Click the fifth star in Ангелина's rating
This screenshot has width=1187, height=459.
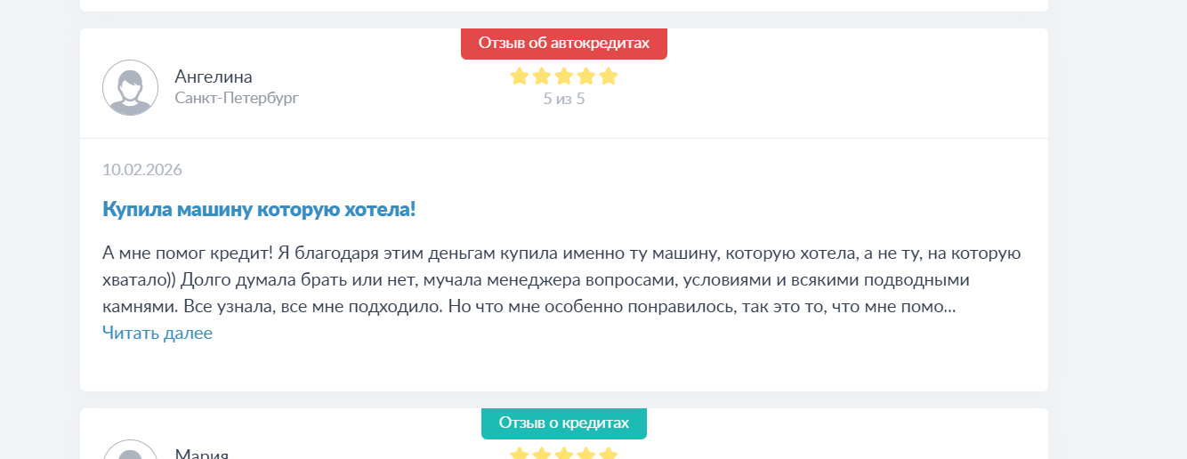[x=609, y=76]
